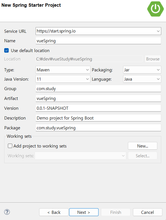Click in the Name field containing vueSpring
The width and height of the screenshot is (166, 220).
(x=98, y=41)
